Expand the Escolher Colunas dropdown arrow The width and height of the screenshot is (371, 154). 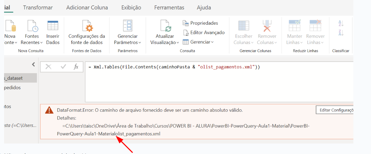pyautogui.click(x=252, y=43)
